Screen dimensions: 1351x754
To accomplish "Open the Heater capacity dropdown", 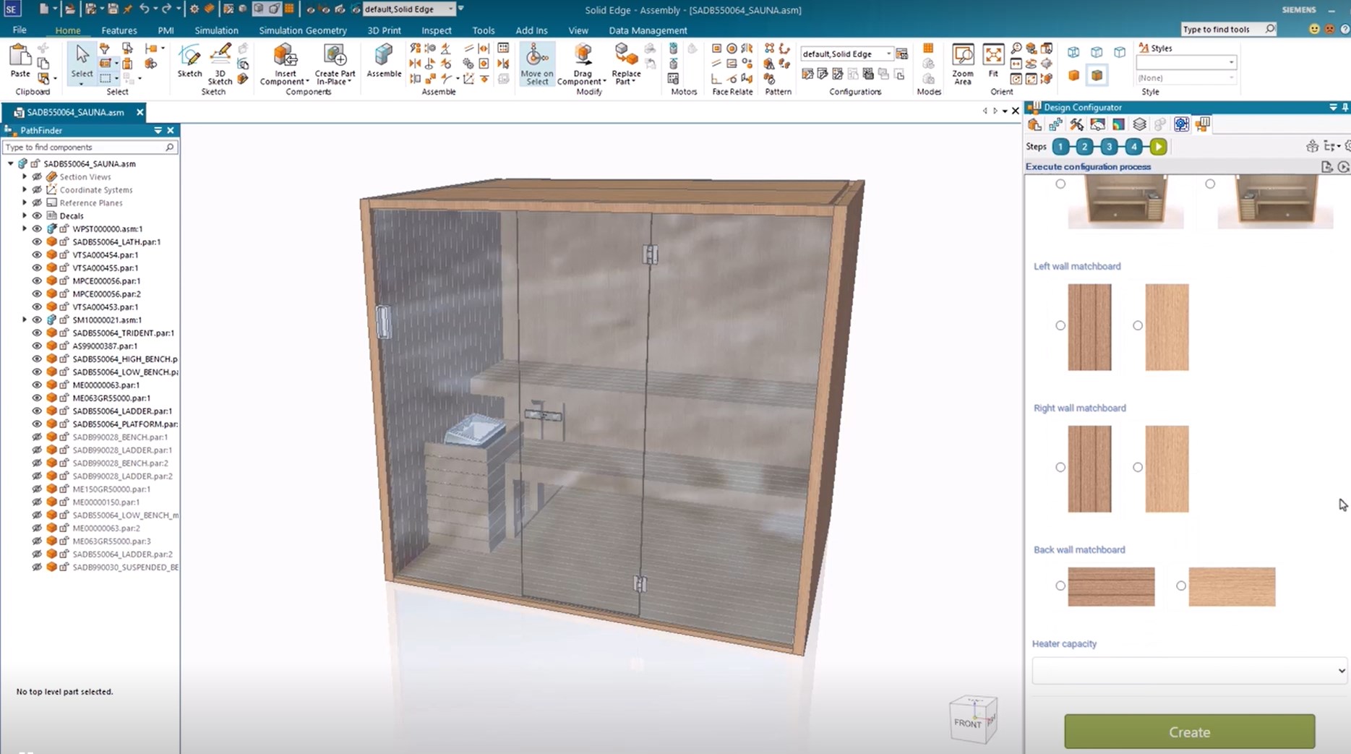I will tap(1188, 670).
